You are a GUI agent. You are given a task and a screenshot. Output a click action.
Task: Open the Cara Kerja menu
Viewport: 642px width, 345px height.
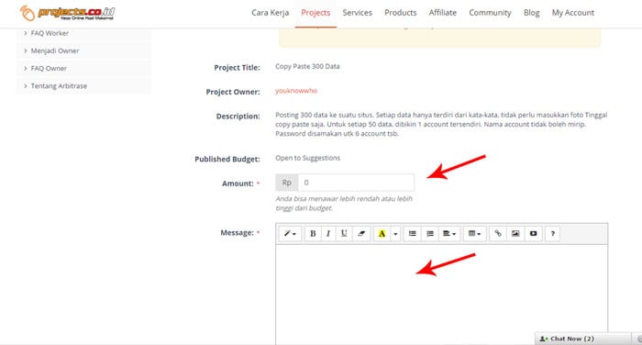click(271, 13)
